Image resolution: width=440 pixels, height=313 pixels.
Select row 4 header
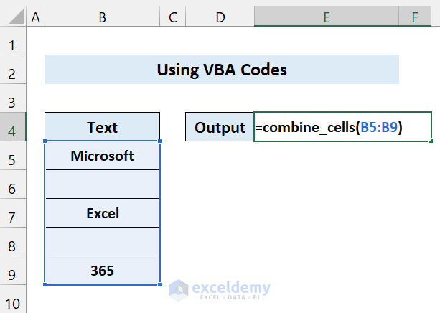point(12,128)
